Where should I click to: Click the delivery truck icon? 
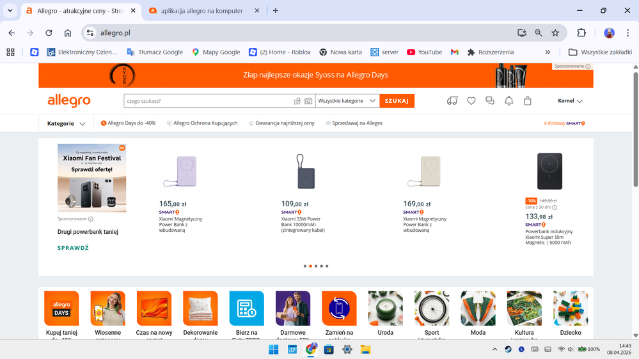coord(452,101)
